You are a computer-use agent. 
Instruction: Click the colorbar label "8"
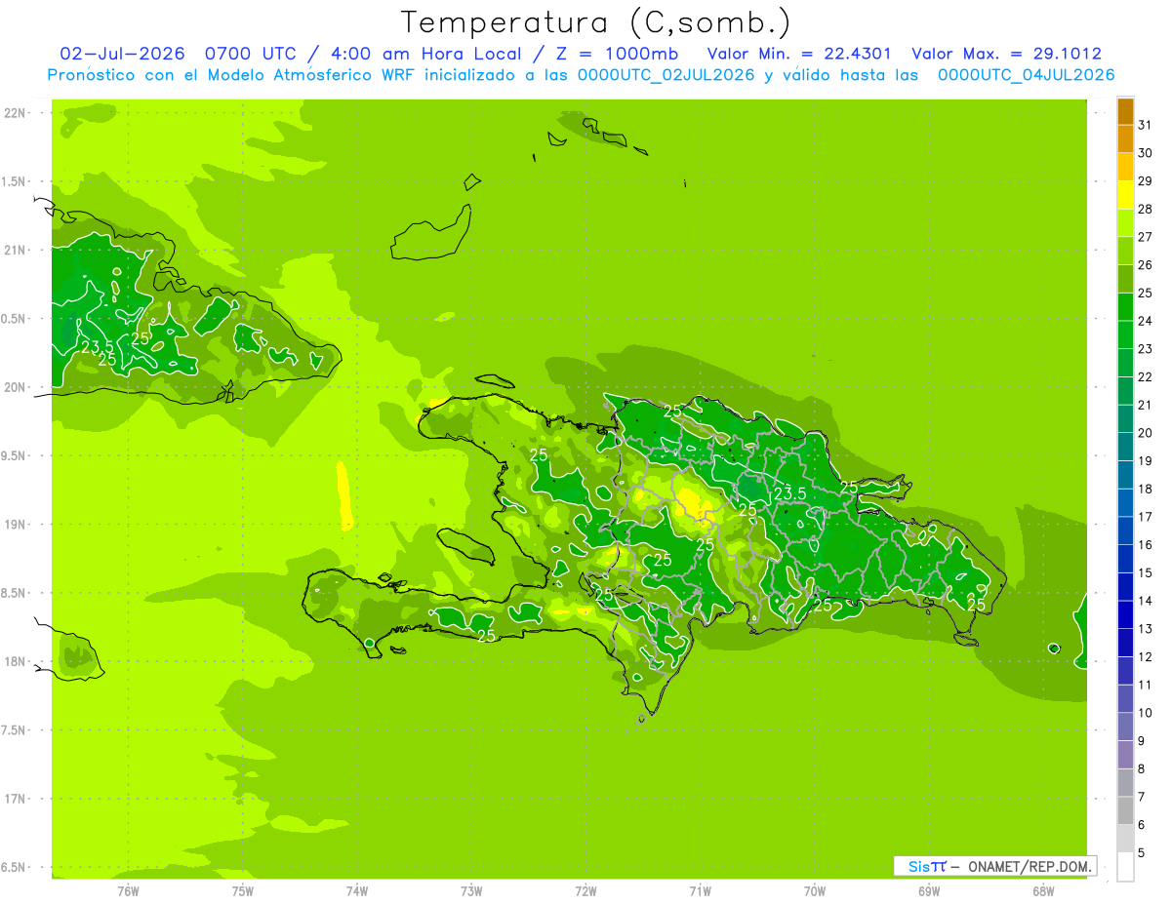[1141, 769]
